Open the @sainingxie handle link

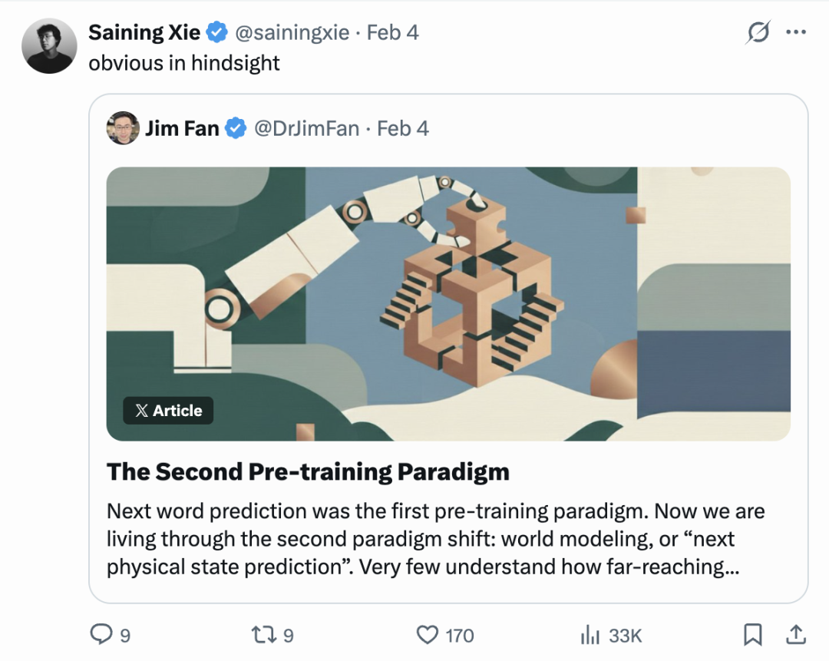tap(291, 32)
